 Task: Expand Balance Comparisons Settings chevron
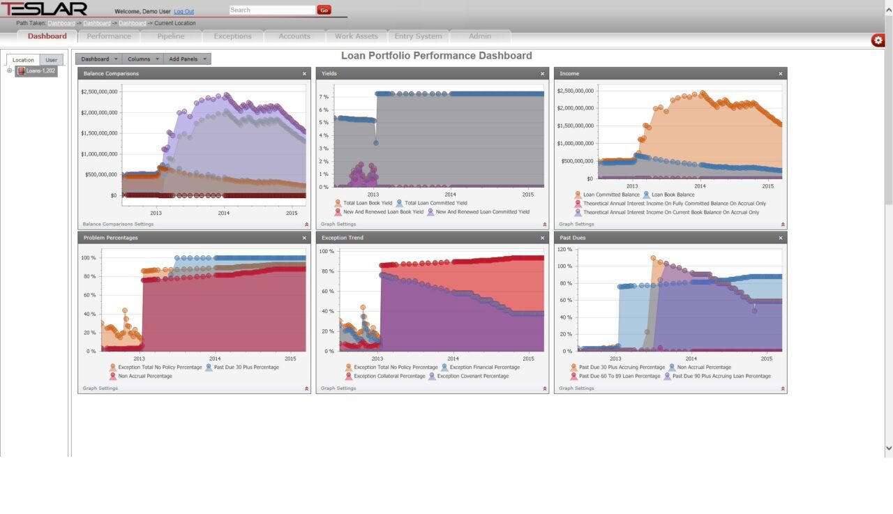click(x=306, y=225)
